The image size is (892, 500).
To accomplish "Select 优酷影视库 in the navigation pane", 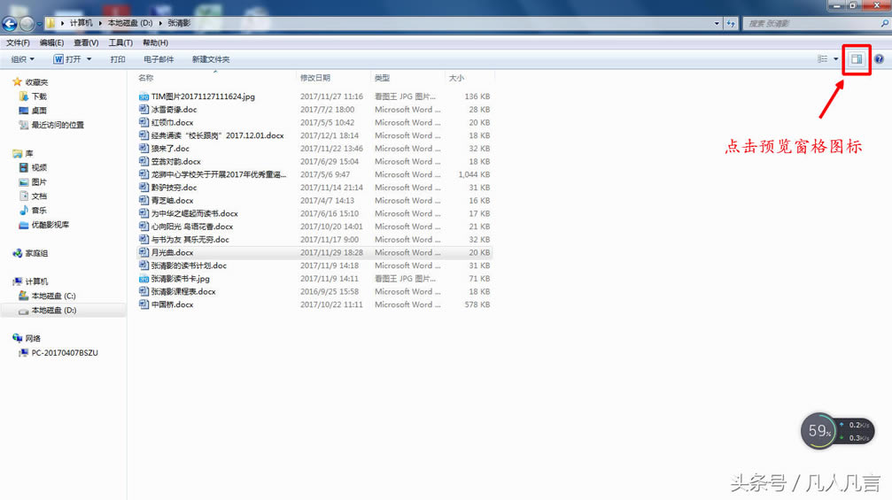I will [50, 225].
